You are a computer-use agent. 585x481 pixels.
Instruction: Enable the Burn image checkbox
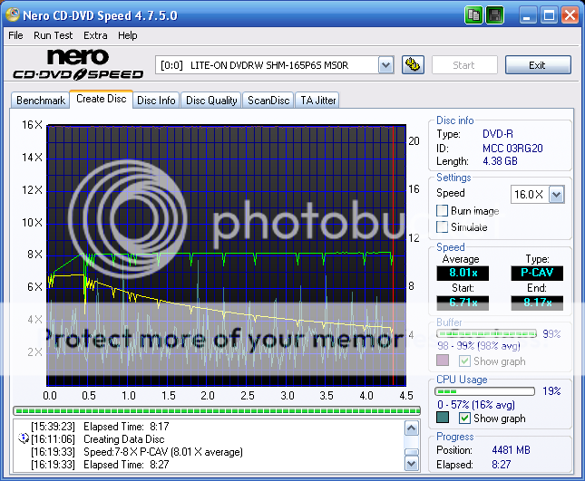(443, 211)
